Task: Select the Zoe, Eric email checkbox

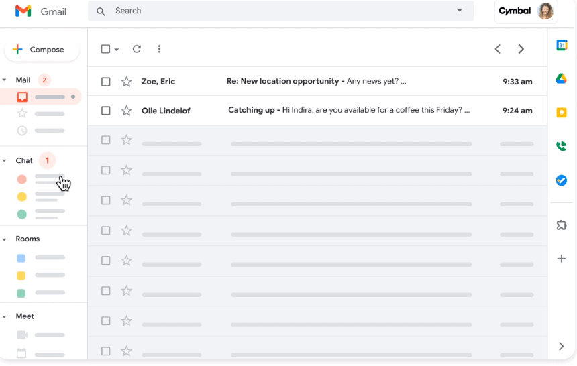Action: point(105,82)
